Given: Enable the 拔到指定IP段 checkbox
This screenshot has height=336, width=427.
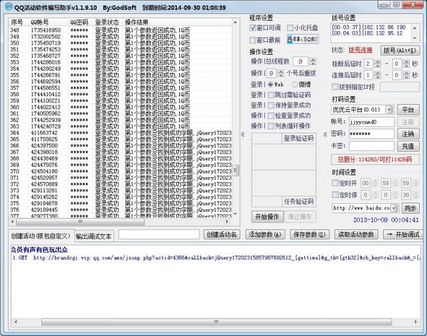Looking at the screenshot, I should click(335, 86).
